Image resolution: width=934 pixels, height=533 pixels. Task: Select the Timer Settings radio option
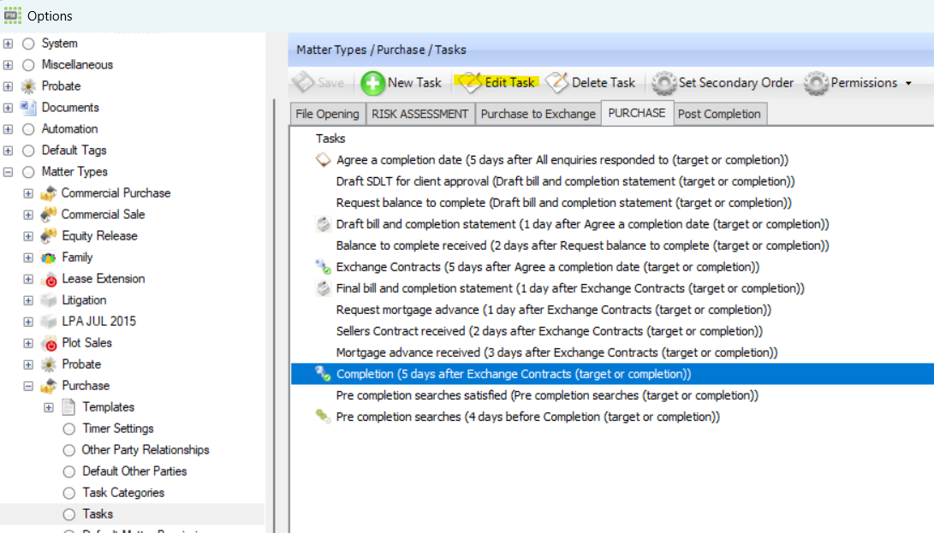pos(69,429)
